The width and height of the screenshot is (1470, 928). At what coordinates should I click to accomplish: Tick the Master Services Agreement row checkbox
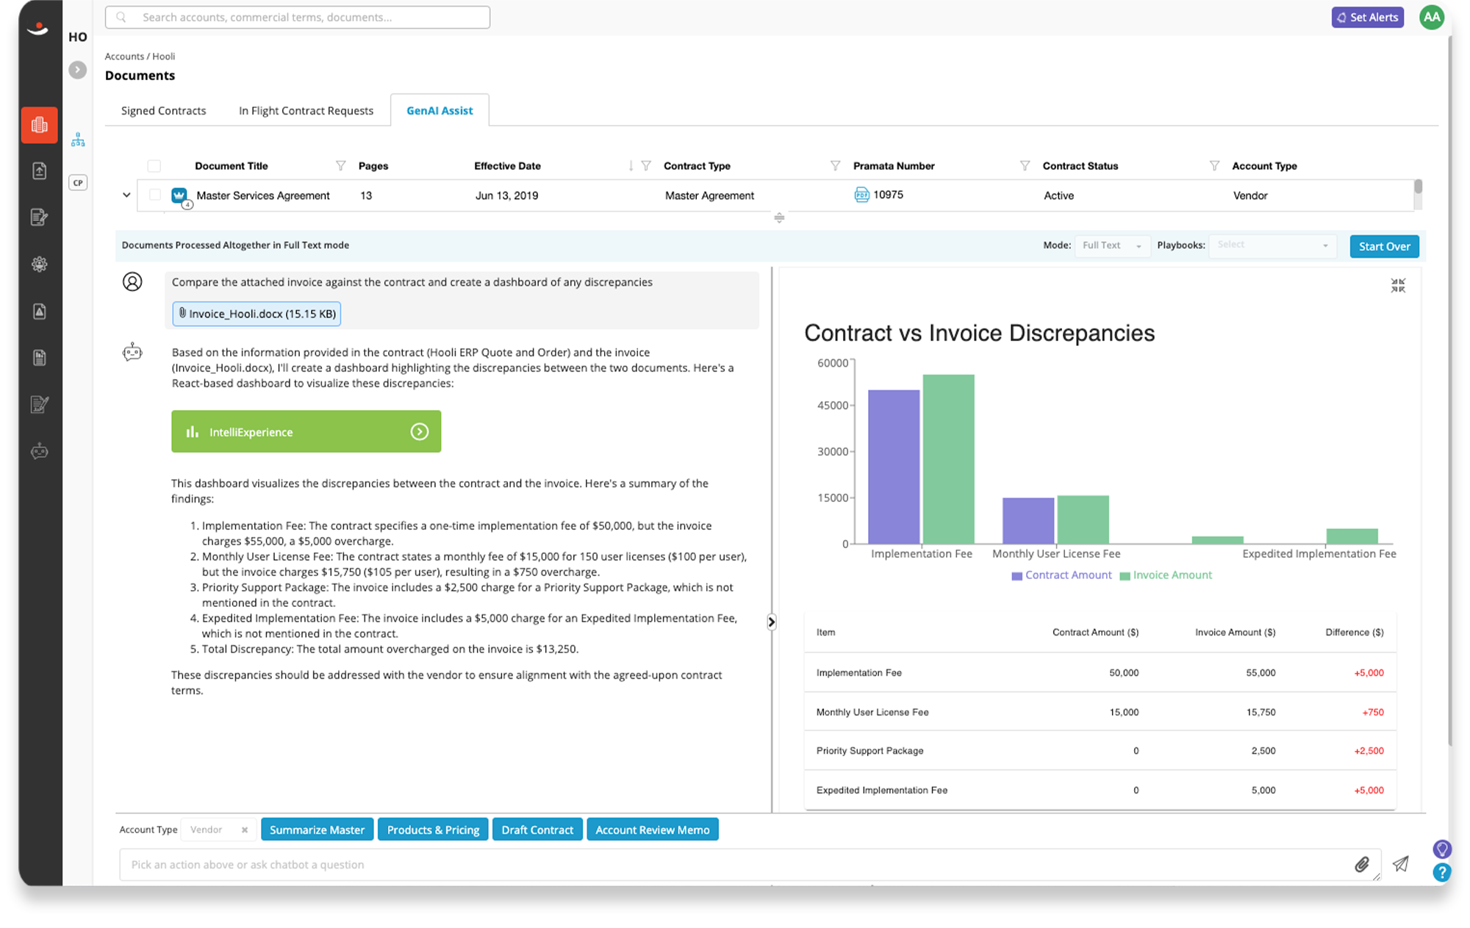pos(154,195)
